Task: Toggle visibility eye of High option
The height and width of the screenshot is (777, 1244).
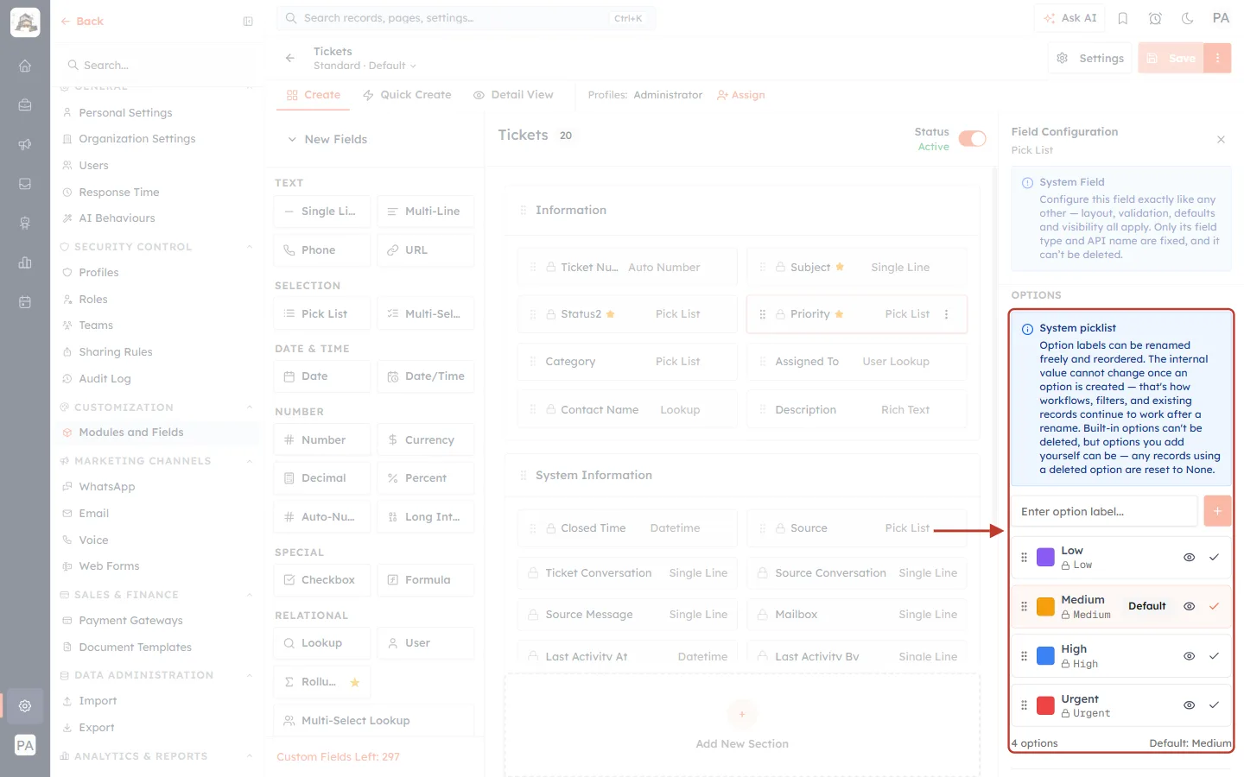Action: (x=1189, y=656)
